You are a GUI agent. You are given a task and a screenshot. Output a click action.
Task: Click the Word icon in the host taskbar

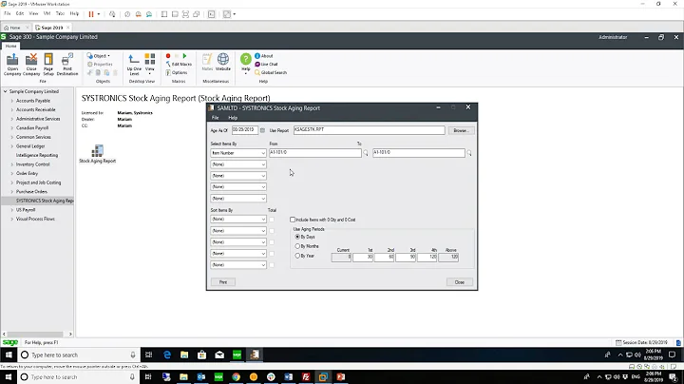coord(289,376)
